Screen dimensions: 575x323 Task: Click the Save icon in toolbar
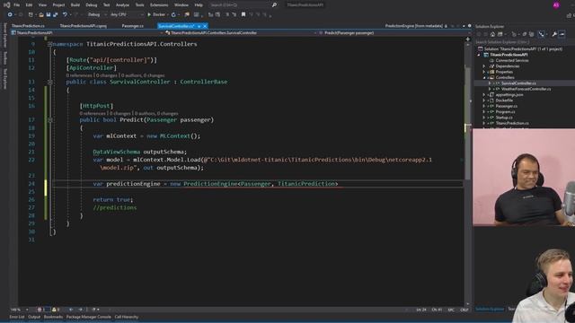coord(49,14)
